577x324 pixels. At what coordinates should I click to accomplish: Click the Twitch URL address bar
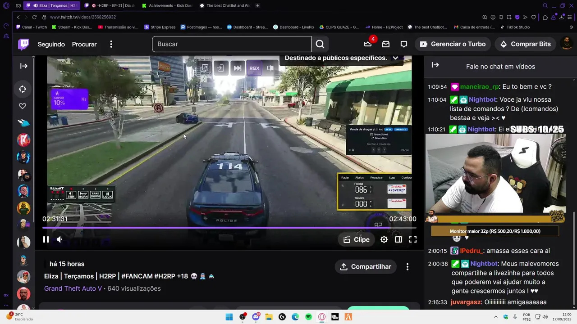pos(83,17)
